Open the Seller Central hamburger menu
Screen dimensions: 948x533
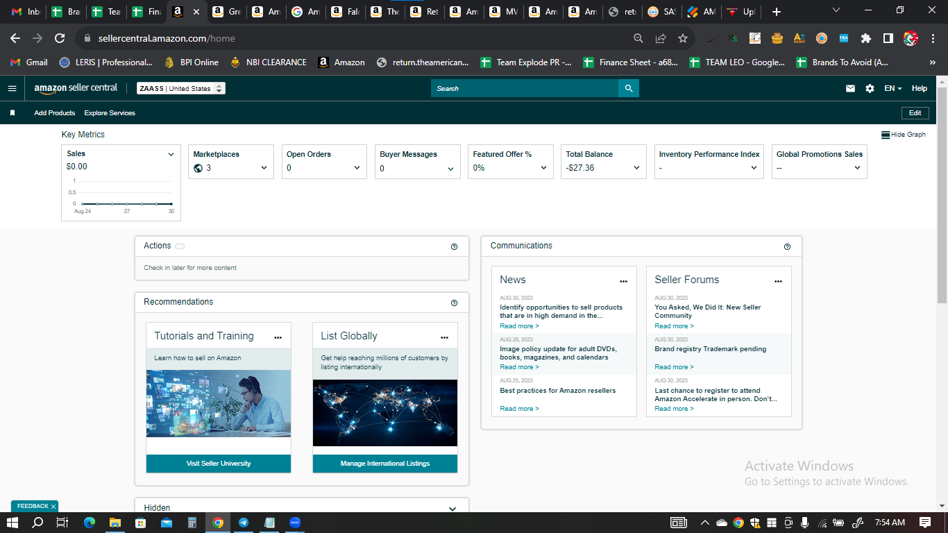tap(12, 88)
